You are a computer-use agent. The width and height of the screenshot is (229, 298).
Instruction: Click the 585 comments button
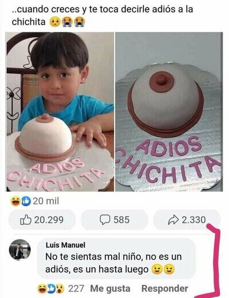114,220
